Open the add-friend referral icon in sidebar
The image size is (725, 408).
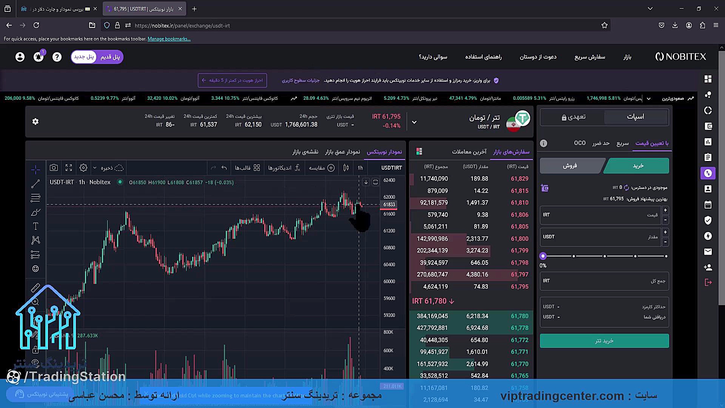(708, 267)
